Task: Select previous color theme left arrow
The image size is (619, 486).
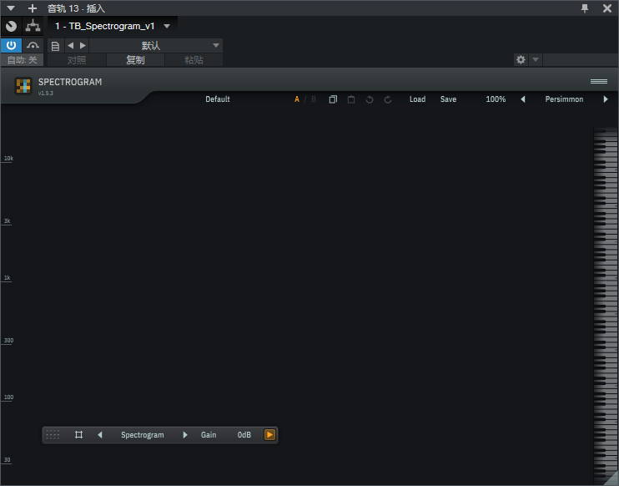Action: [x=523, y=99]
